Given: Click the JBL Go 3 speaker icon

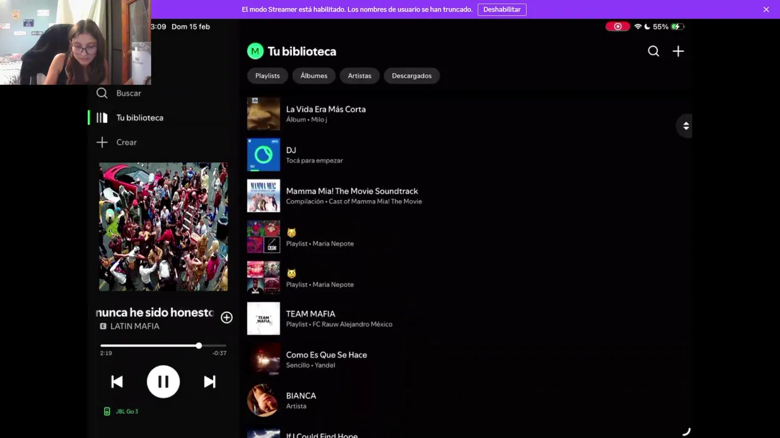Looking at the screenshot, I should pos(107,411).
